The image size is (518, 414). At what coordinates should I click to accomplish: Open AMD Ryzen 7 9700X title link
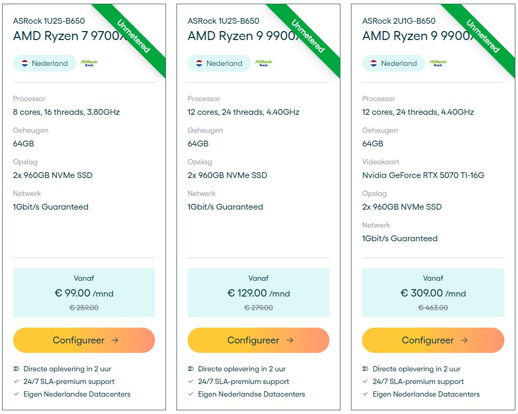[x=70, y=36]
